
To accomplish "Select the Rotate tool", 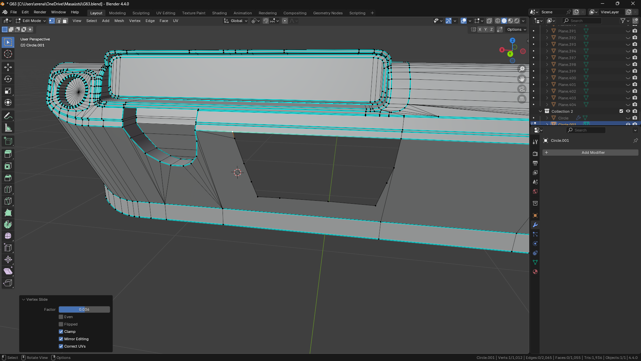I will [8, 79].
